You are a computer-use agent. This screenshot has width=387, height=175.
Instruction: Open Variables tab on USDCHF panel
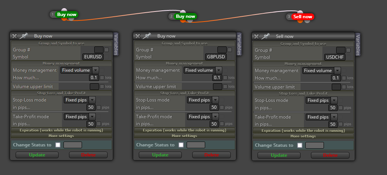358,44
